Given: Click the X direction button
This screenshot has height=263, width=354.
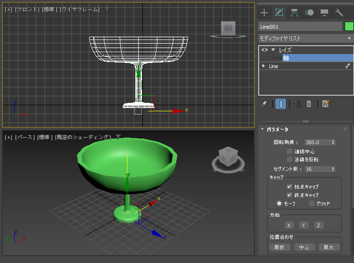Looking at the screenshot, I should 289,225.
